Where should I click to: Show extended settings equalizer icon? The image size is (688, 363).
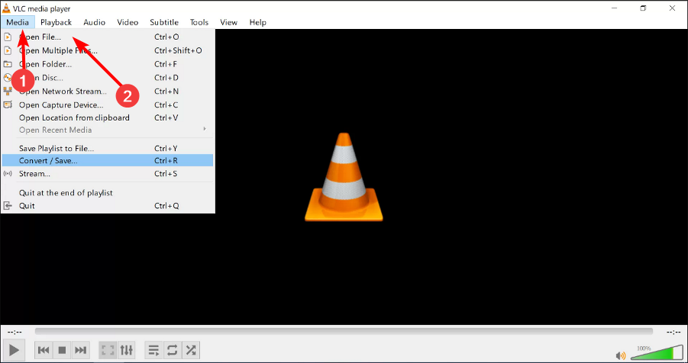126,350
